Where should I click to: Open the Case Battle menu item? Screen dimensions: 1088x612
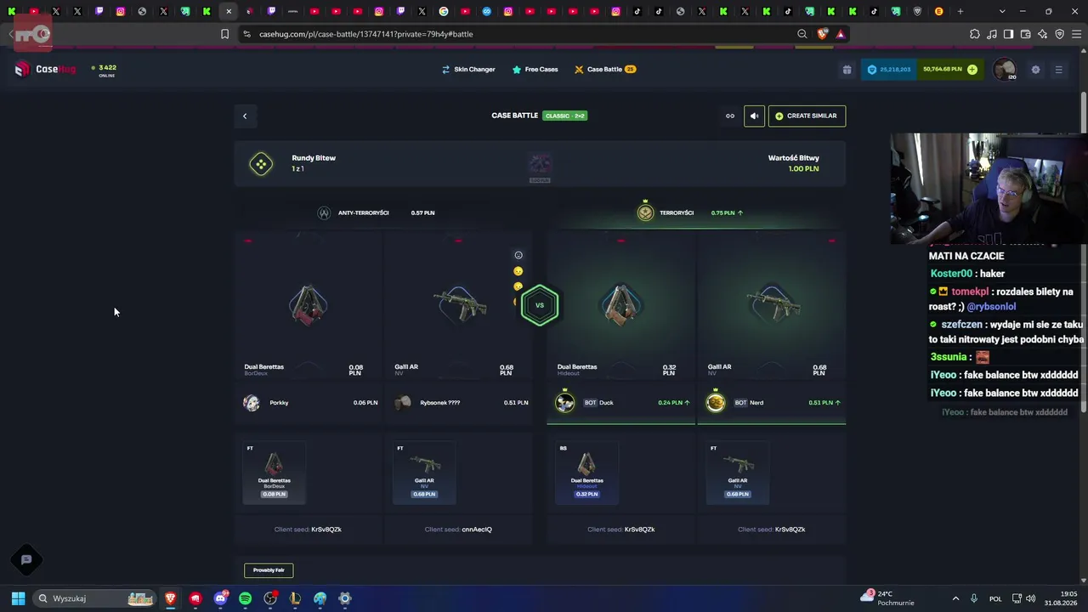tap(604, 70)
